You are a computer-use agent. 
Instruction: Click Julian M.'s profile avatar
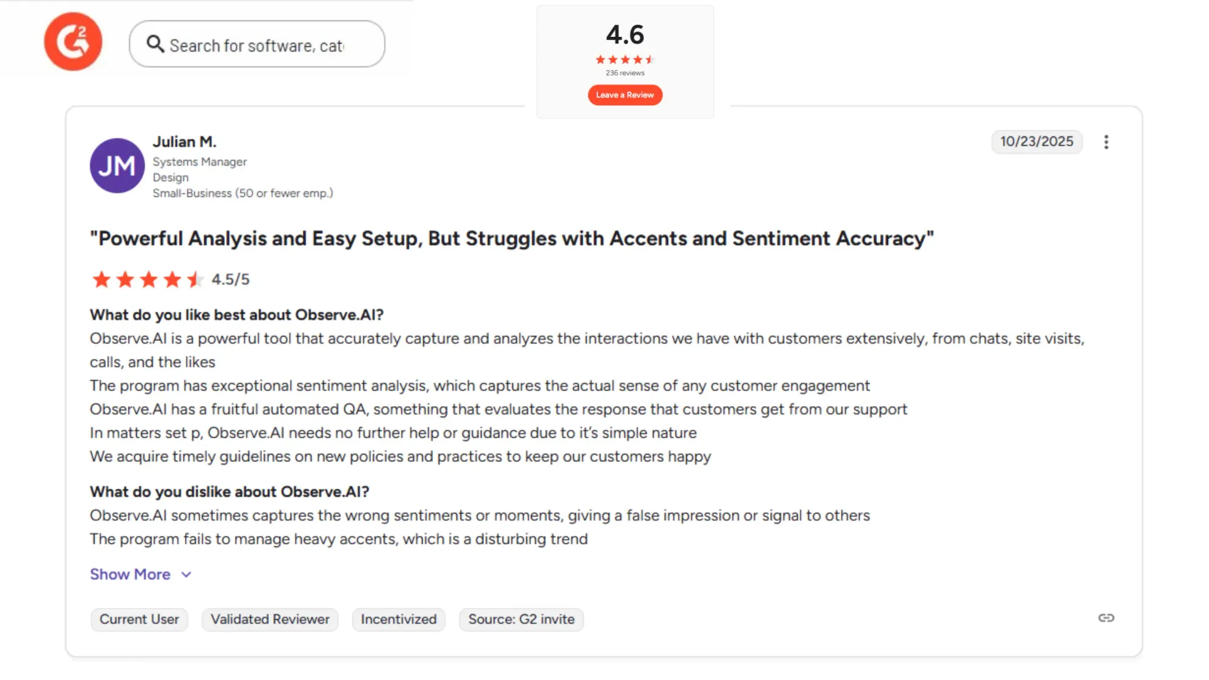coord(117,166)
